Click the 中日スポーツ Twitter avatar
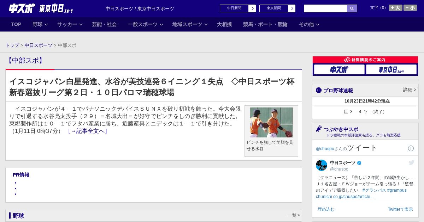This screenshot has height=222, width=424. pyautogui.click(x=322, y=165)
